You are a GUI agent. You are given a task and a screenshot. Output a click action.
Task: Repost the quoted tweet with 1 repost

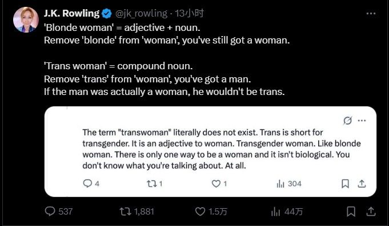[155, 184]
